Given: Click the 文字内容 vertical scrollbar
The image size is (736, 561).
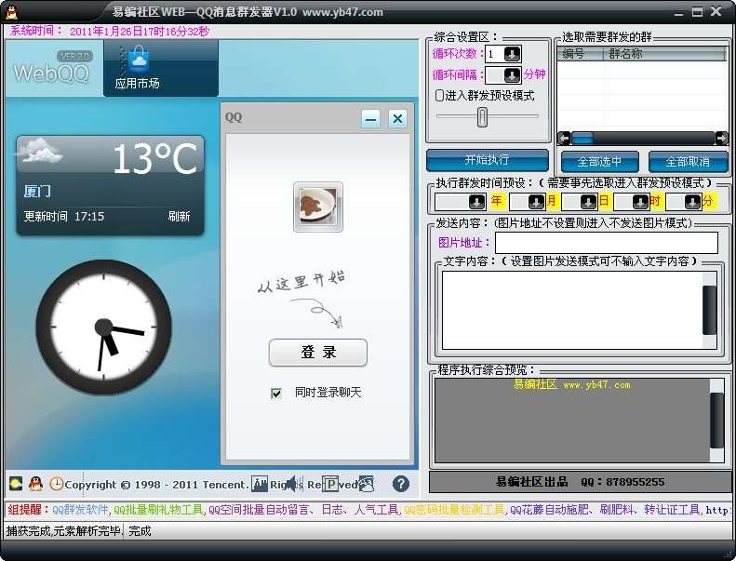Looking at the screenshot, I should click(709, 311).
